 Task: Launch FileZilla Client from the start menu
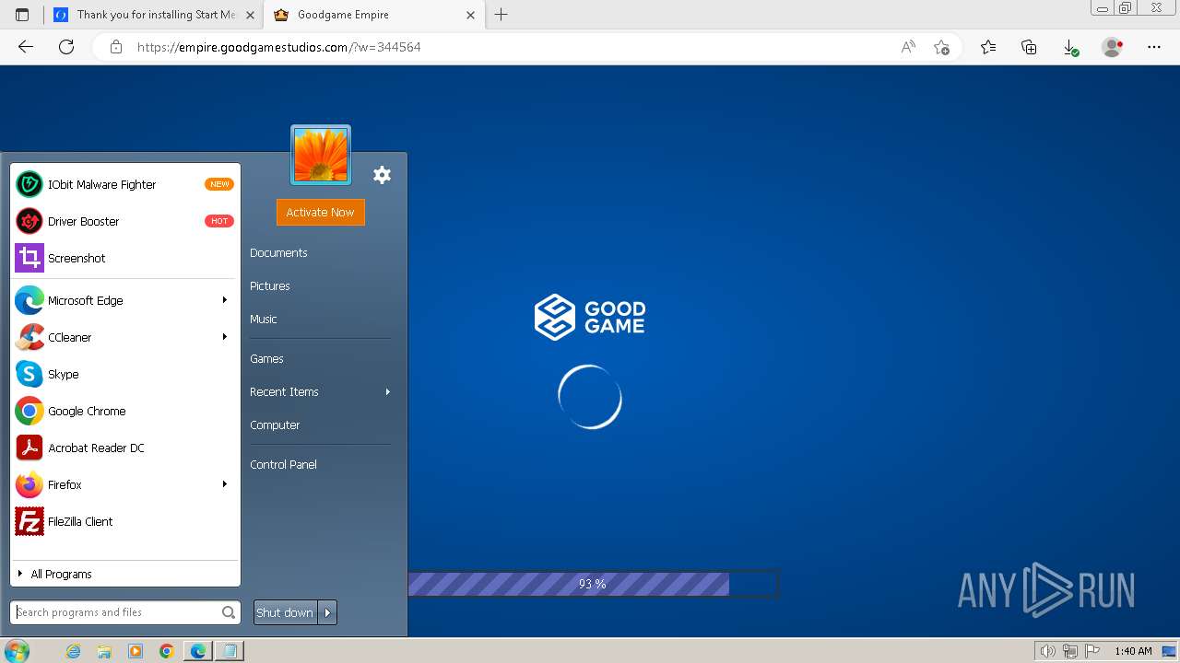tap(125, 521)
